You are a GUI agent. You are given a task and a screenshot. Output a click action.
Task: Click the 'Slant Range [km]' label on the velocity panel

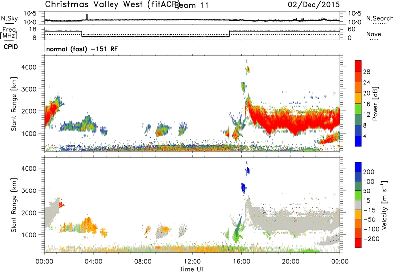click(14, 205)
